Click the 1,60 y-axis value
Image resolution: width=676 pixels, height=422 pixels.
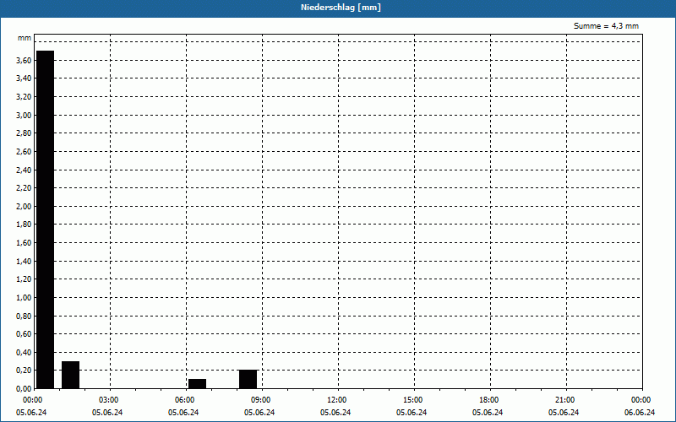point(24,243)
